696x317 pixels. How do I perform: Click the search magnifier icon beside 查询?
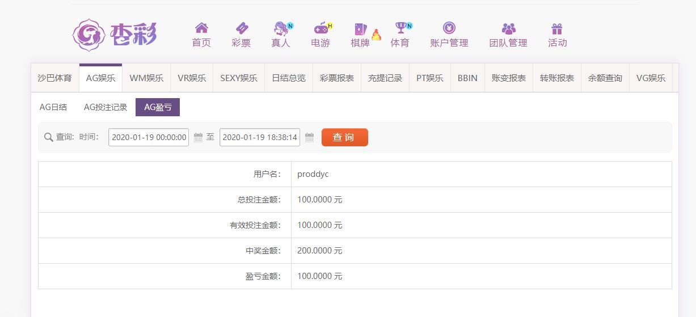[49, 137]
